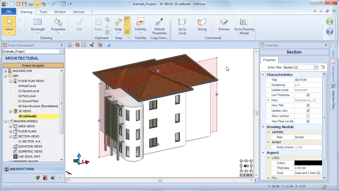Toggle the View Title checkbox
339x191 pixels.
point(308,105)
